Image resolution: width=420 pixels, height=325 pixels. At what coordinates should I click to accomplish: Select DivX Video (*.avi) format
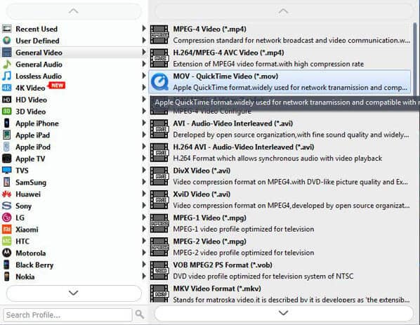tap(280, 176)
